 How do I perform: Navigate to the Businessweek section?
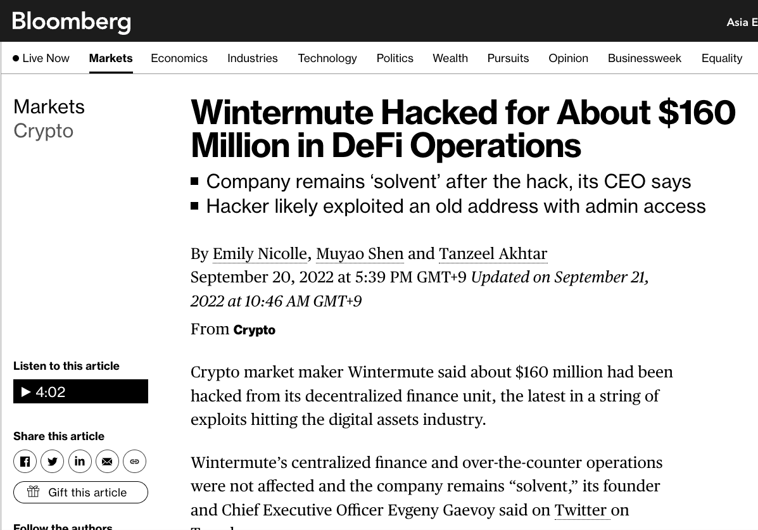coord(645,58)
